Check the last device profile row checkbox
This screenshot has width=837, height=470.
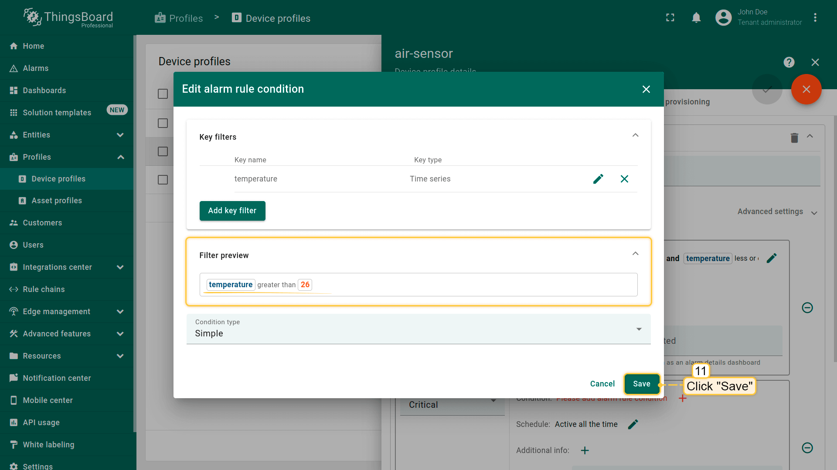click(x=163, y=180)
